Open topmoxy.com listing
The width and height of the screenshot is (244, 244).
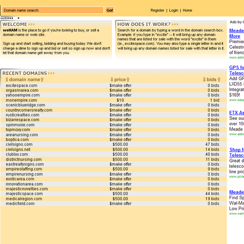18,130
